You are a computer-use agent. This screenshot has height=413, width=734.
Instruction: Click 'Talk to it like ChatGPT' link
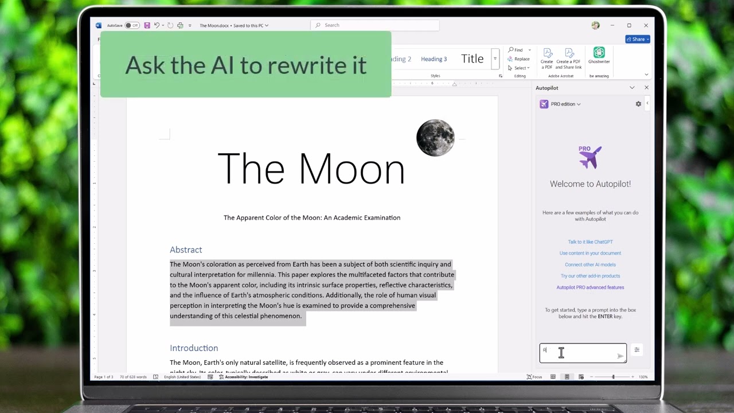pyautogui.click(x=590, y=242)
